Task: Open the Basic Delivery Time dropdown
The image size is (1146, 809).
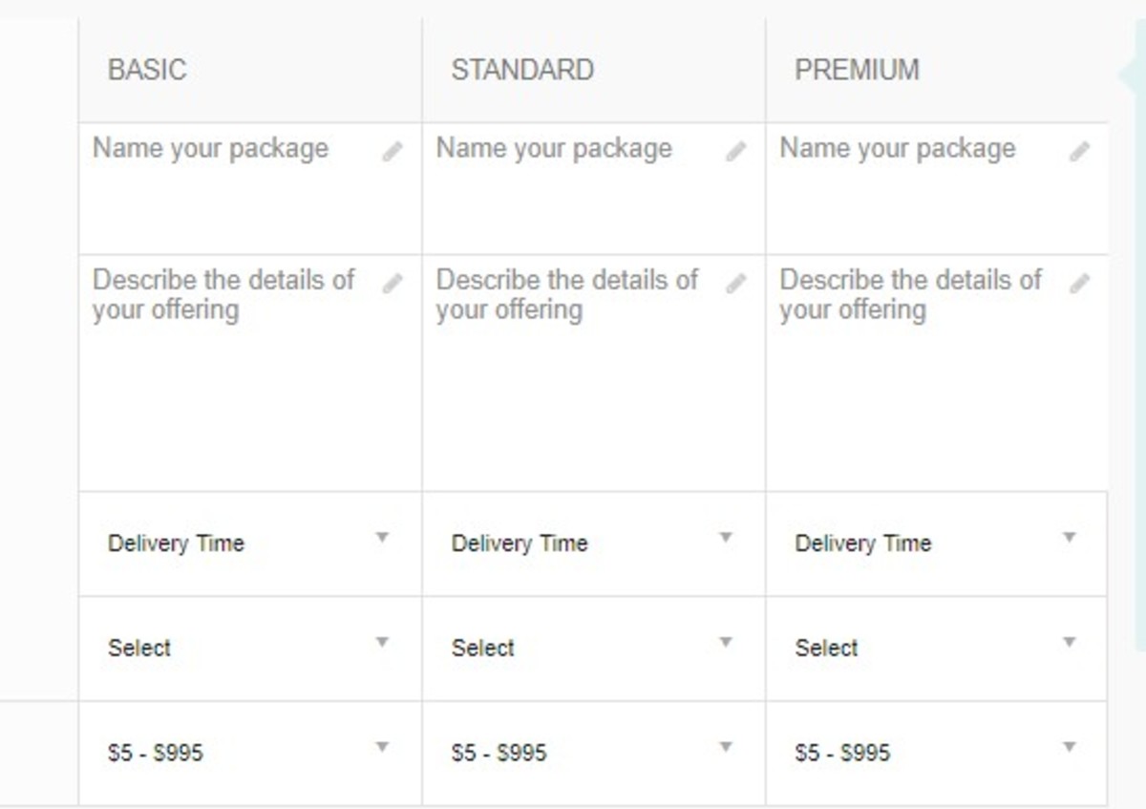Action: pos(248,543)
